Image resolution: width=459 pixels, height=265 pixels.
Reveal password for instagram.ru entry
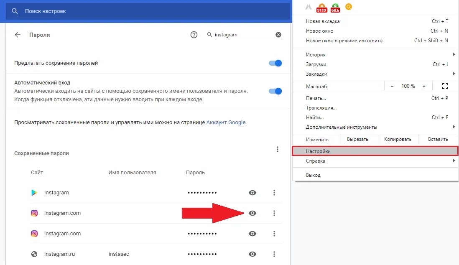click(252, 254)
